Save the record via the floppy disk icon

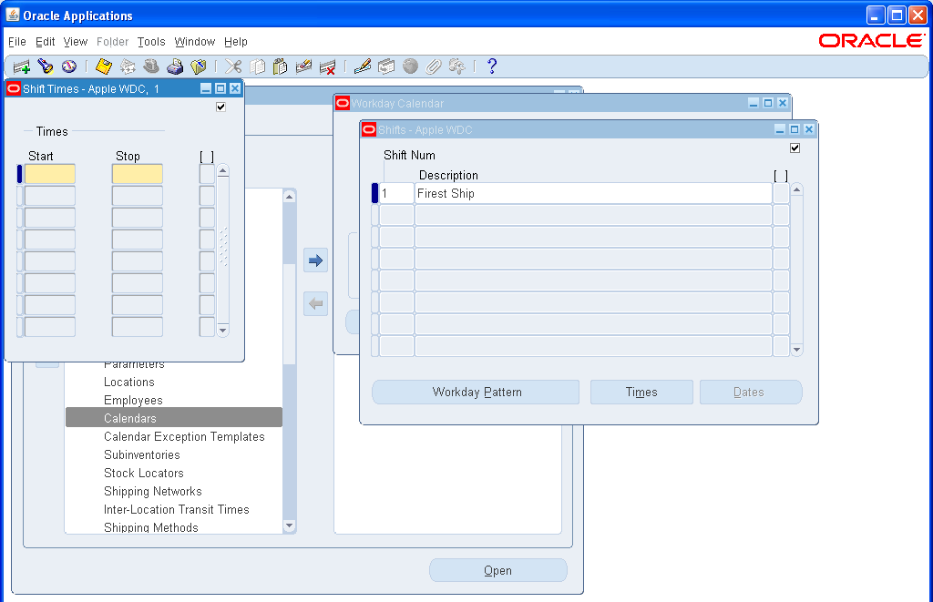(x=102, y=66)
